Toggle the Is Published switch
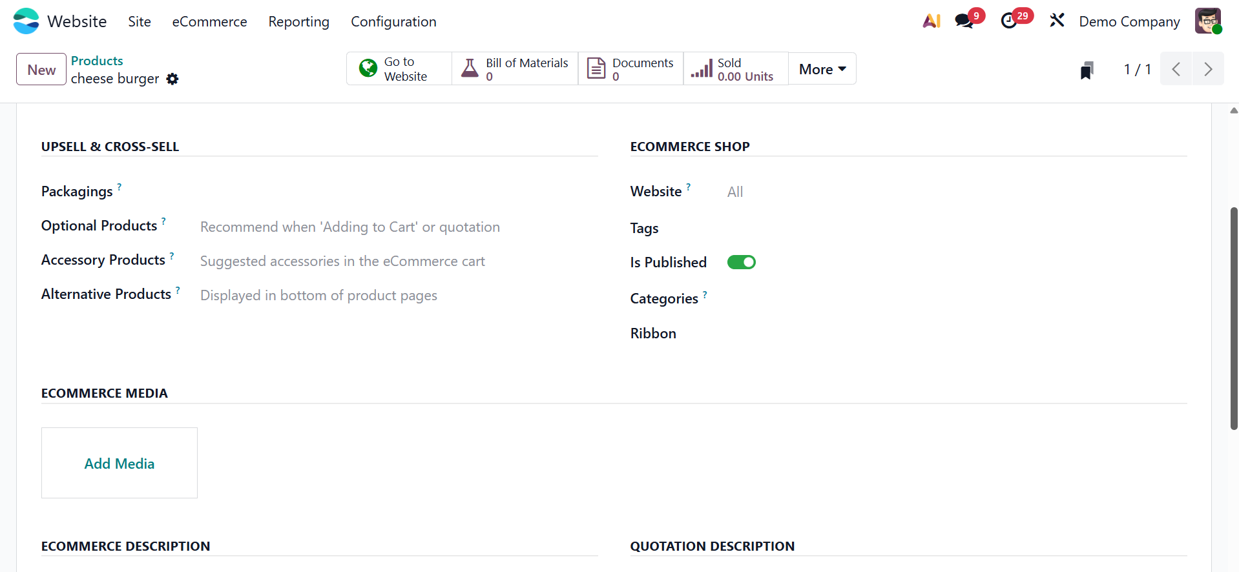 pyautogui.click(x=741, y=262)
